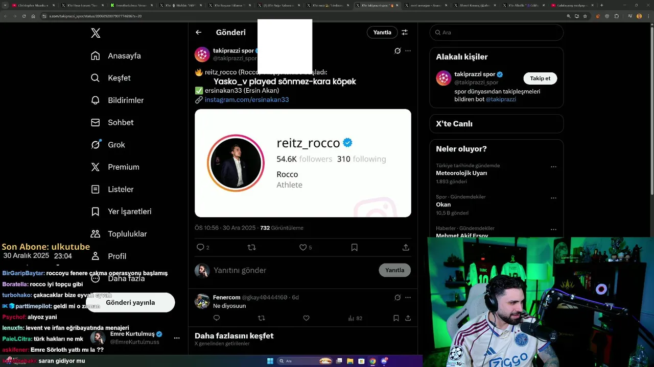Reload the browser page

tap(24, 16)
